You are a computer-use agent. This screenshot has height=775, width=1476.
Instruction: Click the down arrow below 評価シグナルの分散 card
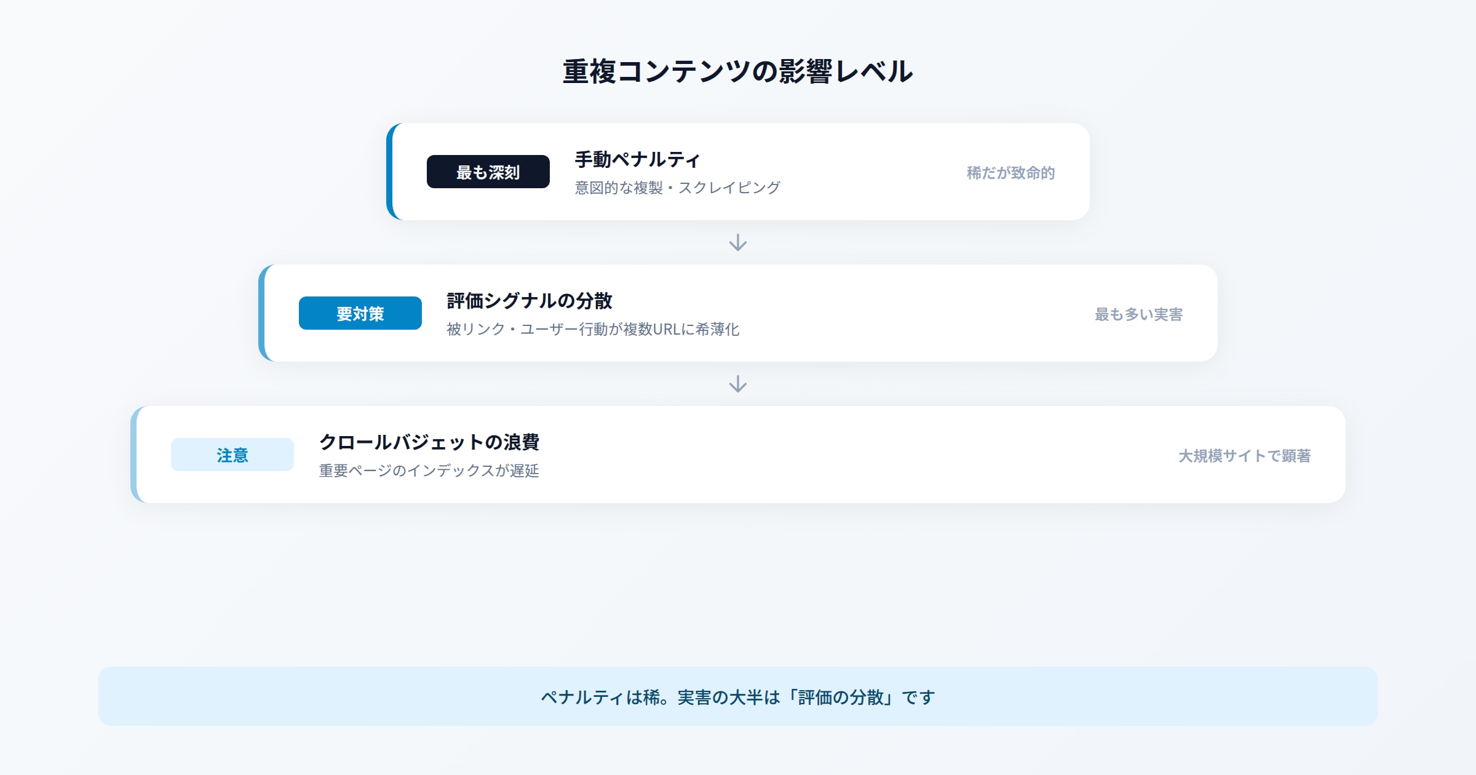737,384
